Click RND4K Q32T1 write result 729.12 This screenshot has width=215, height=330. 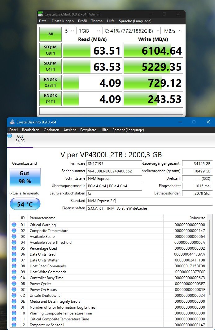point(153,82)
